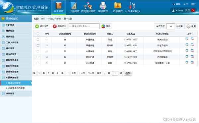This screenshot has height=123, width=199.
Task: Check the checkbox for row 01 申通快递
Action: 38,40
